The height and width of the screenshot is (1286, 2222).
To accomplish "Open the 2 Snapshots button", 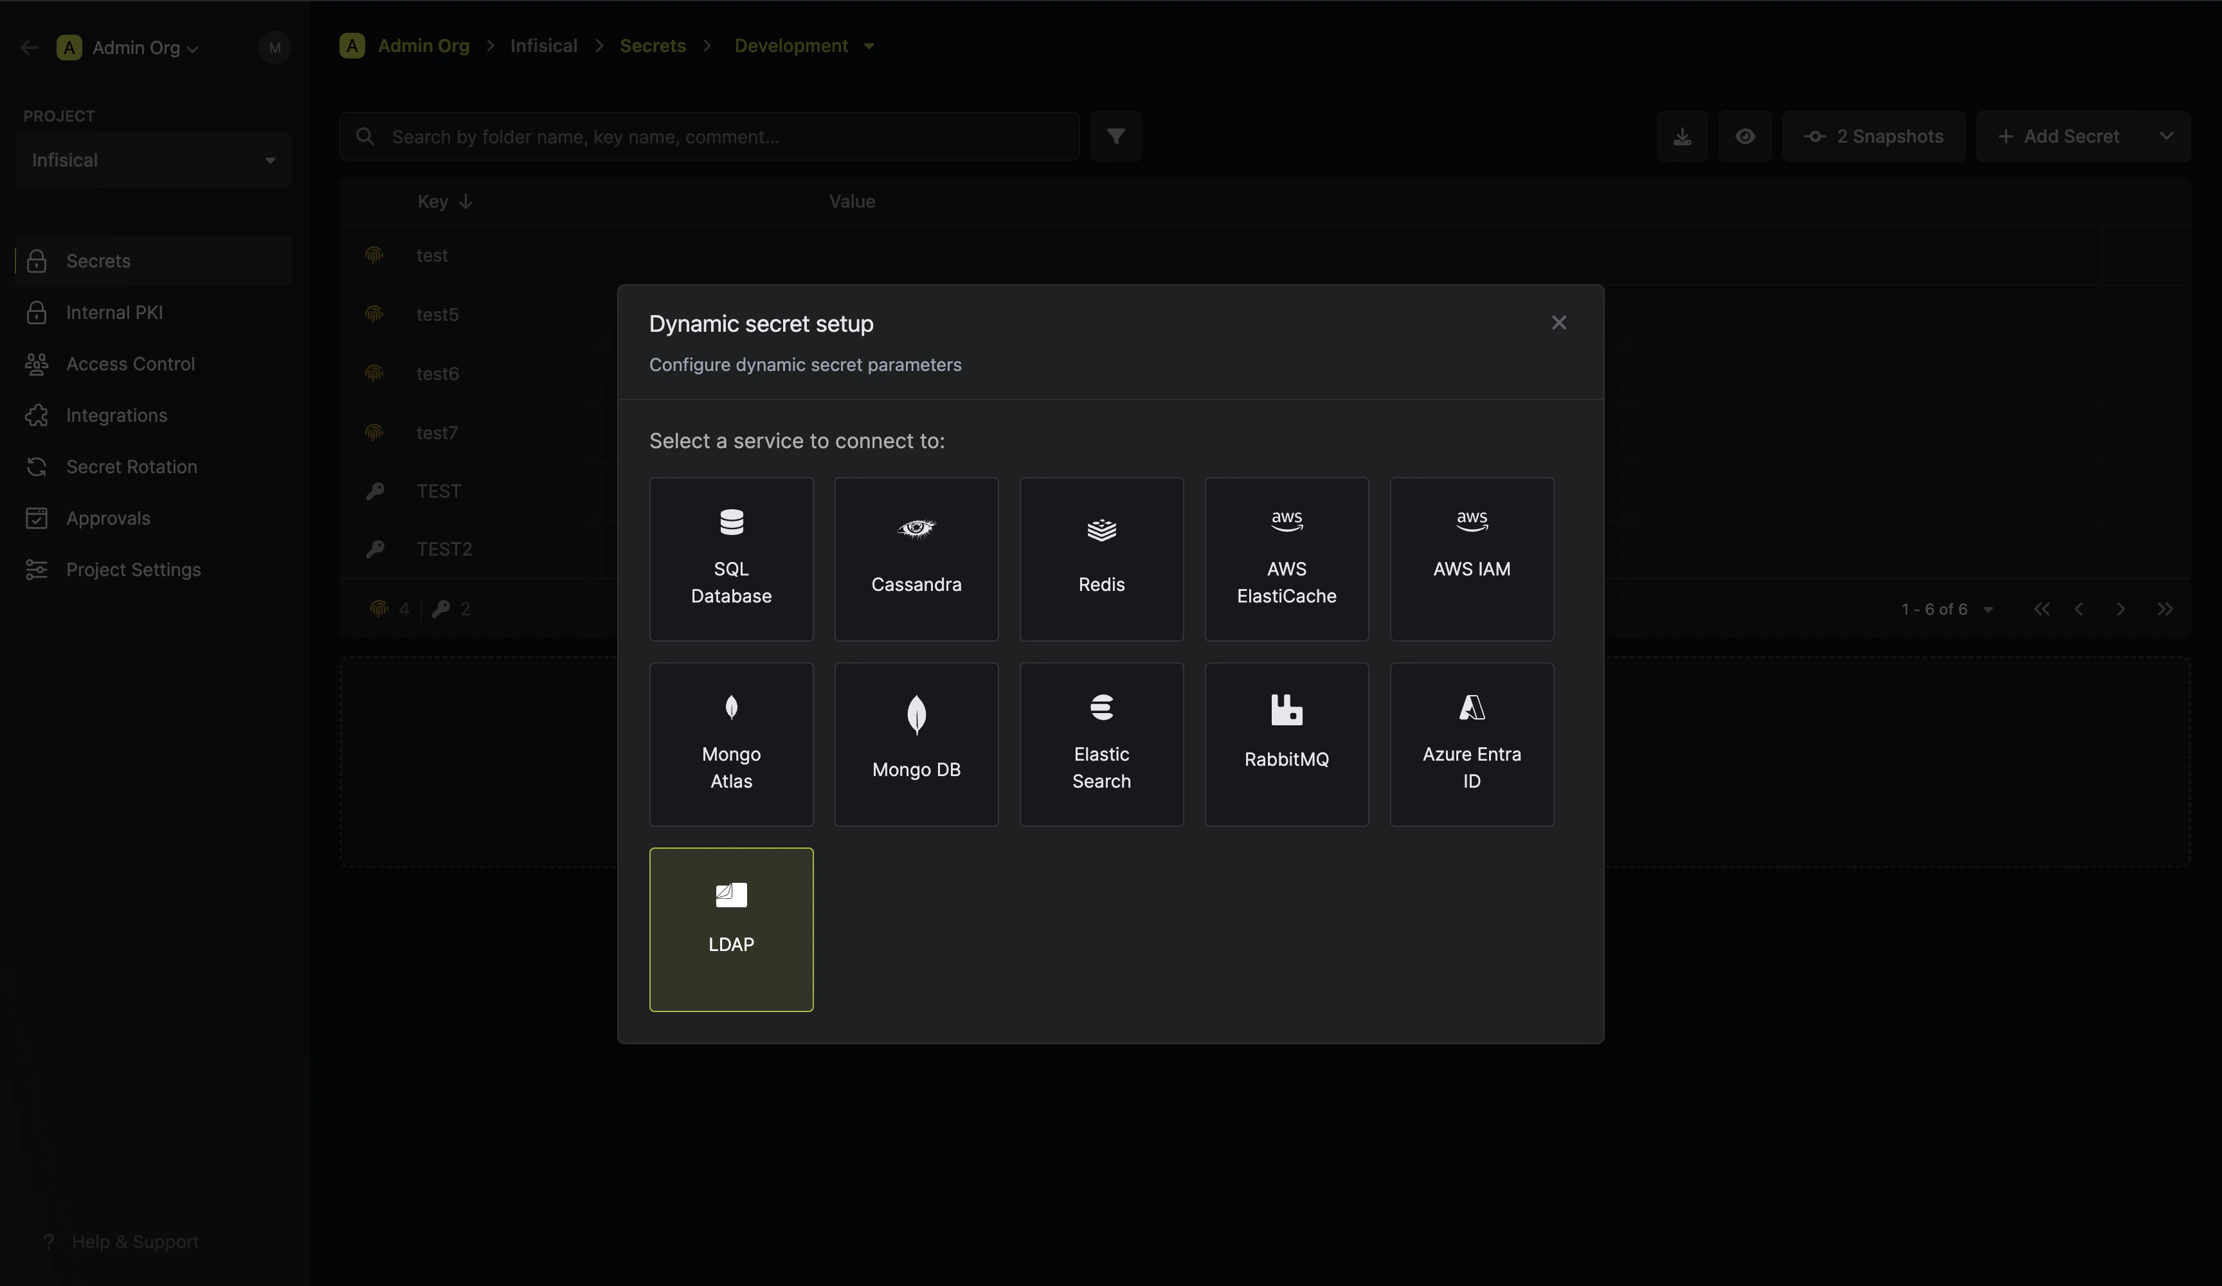I will pyautogui.click(x=1874, y=137).
